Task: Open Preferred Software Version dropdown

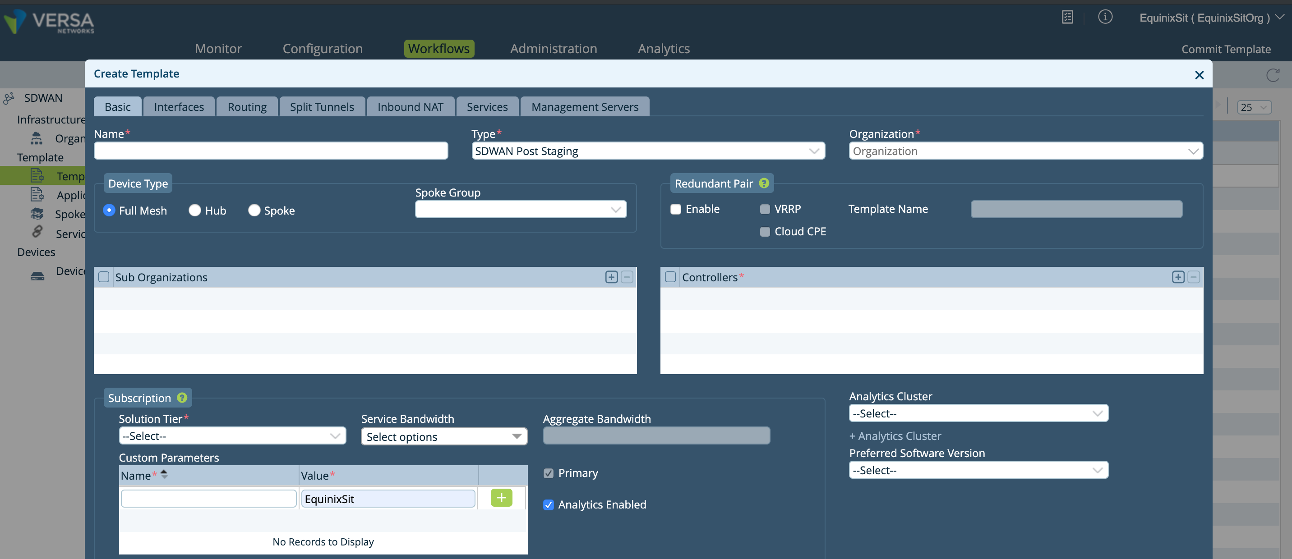Action: pyautogui.click(x=978, y=470)
